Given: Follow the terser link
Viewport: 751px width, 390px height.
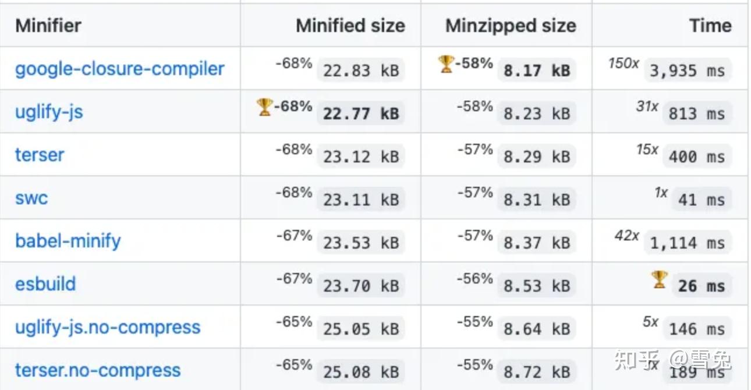Looking at the screenshot, I should (40, 155).
